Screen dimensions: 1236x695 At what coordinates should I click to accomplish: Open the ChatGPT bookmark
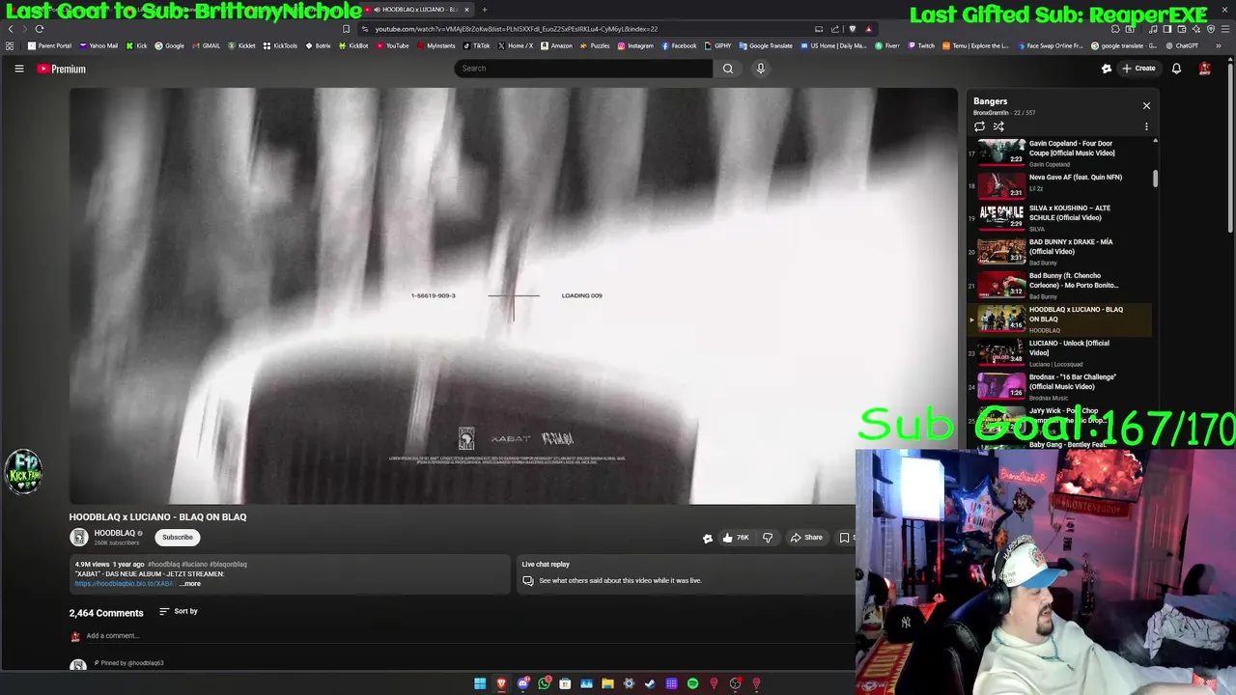(x=1181, y=45)
